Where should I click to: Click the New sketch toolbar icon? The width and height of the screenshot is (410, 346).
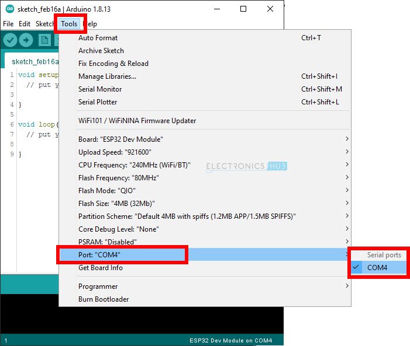[44, 40]
